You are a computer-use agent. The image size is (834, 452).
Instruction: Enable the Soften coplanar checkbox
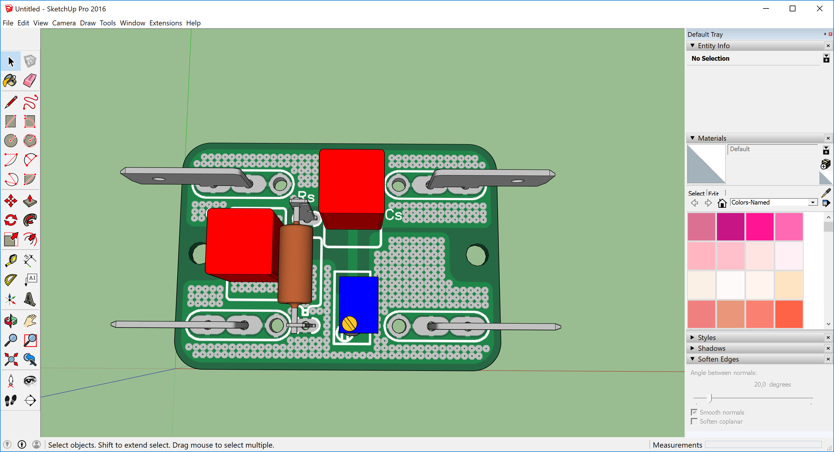[x=694, y=421]
